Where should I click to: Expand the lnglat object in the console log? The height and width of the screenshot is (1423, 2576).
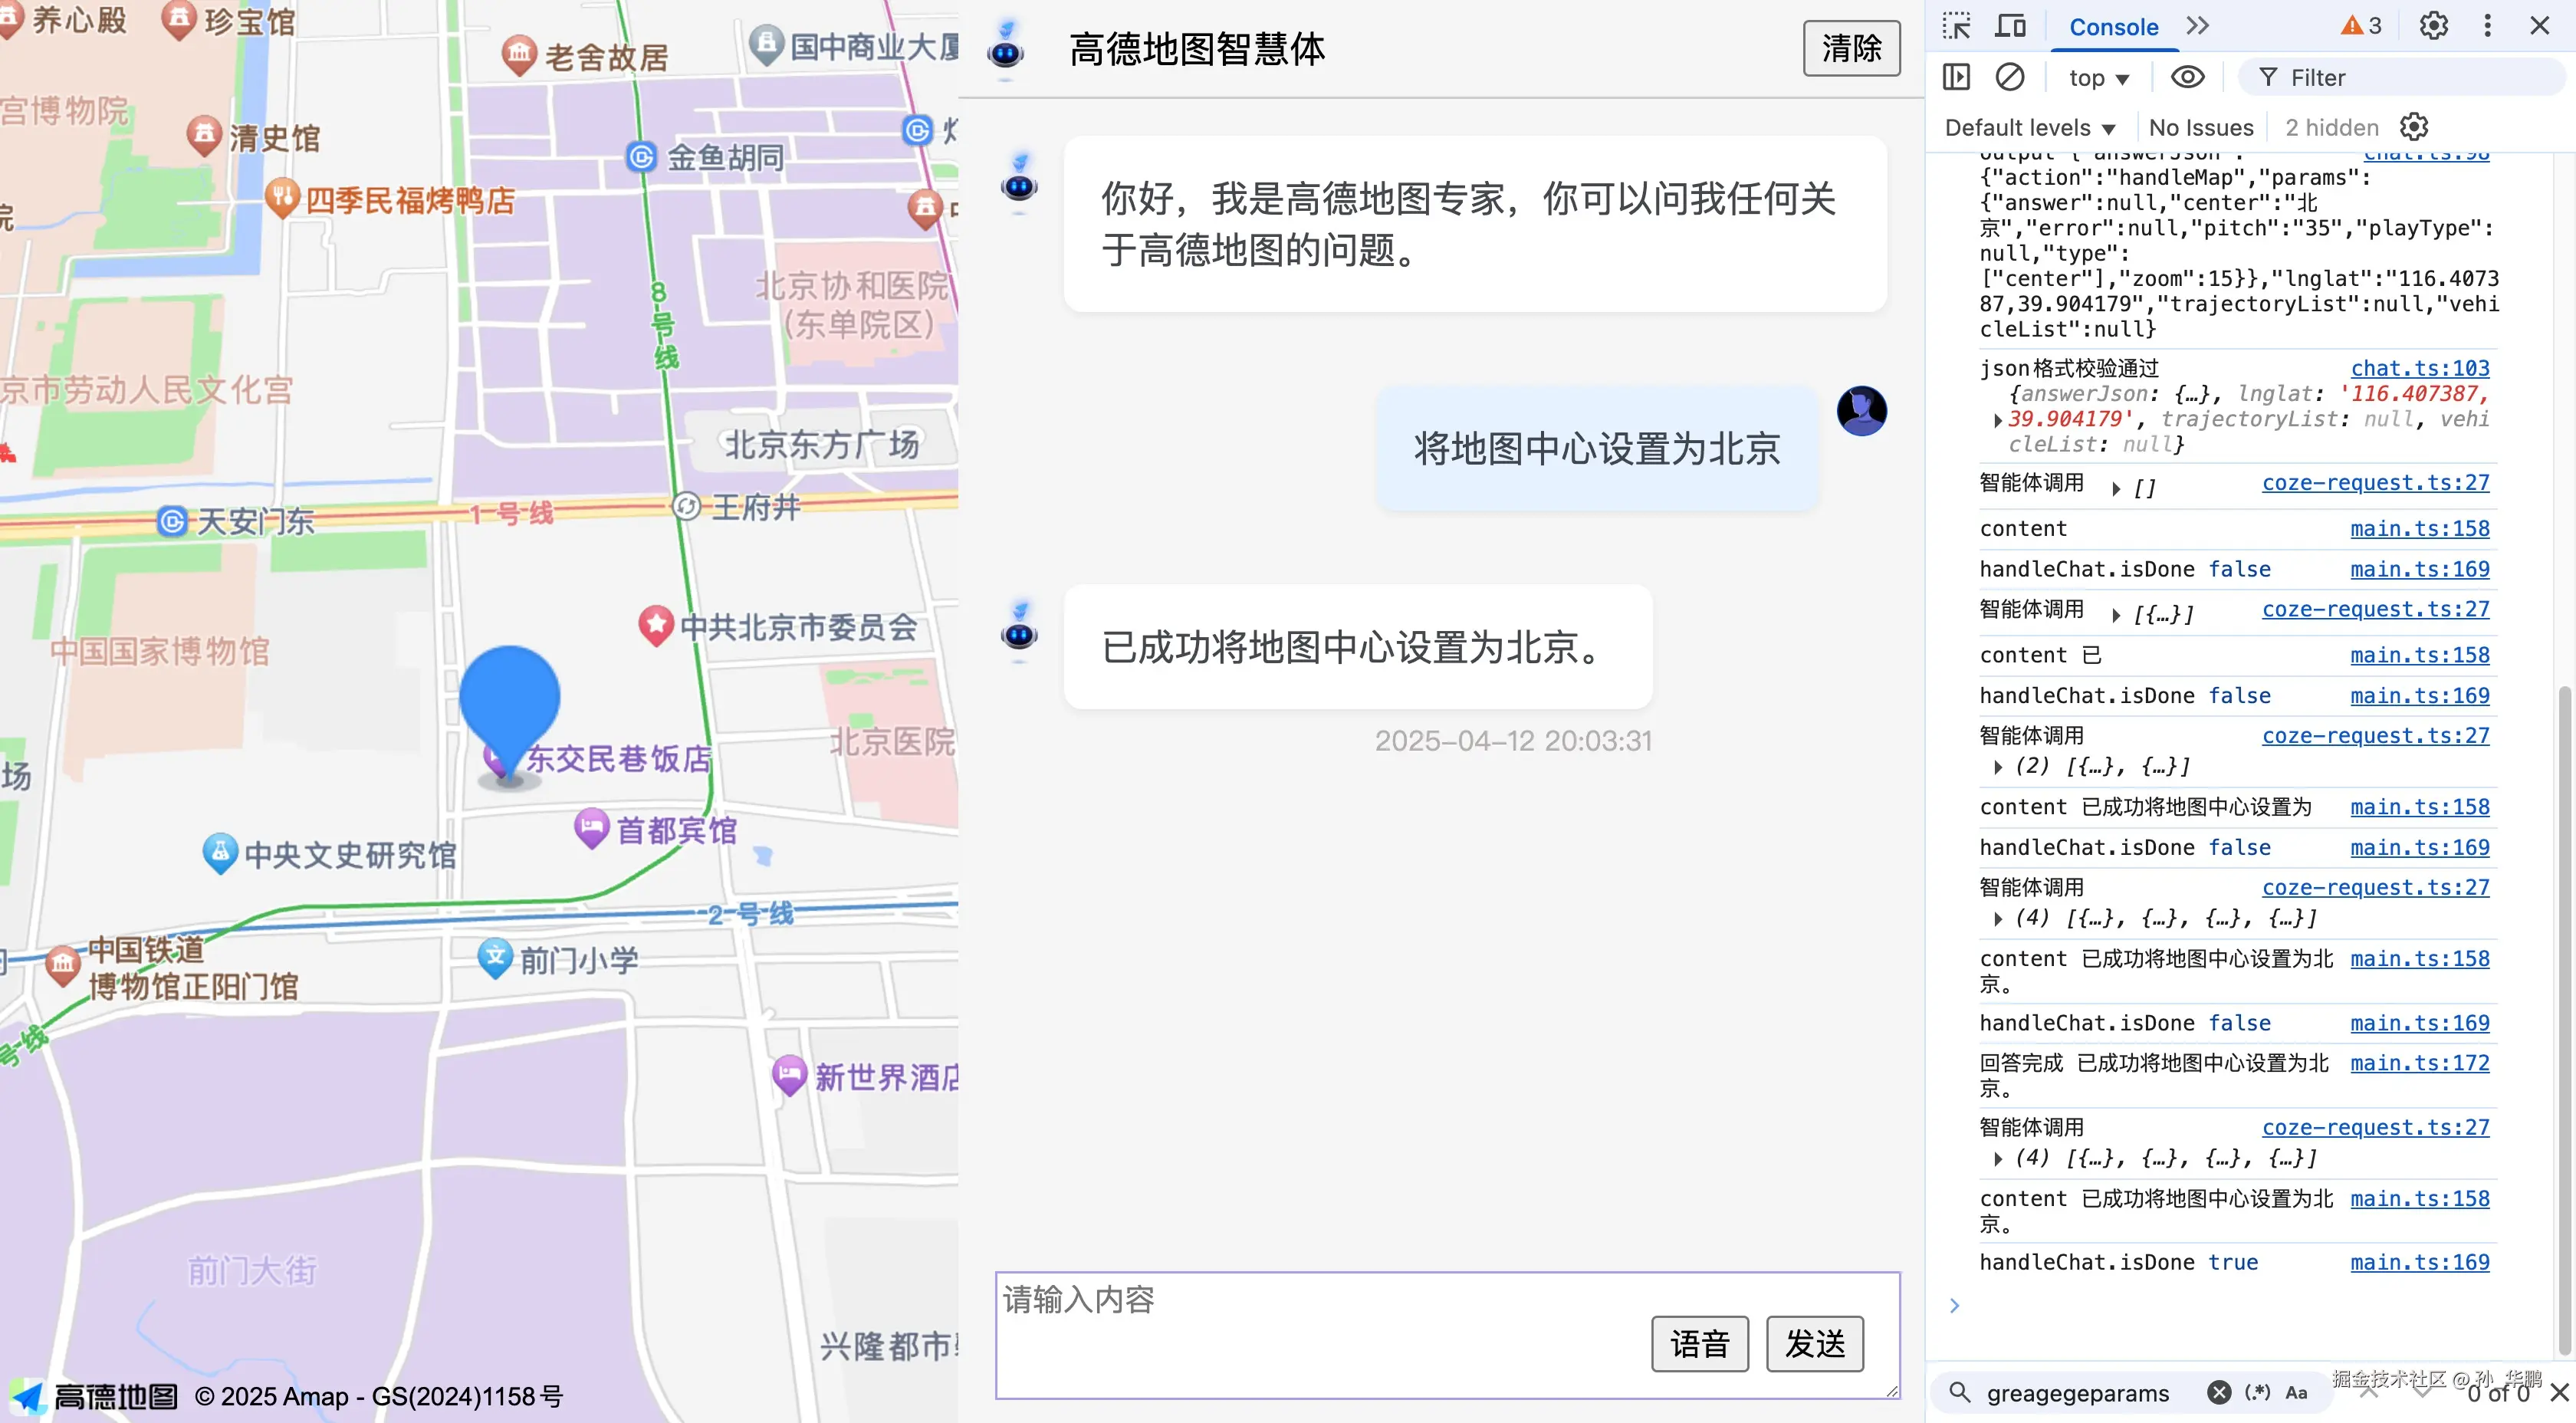click(x=1998, y=420)
